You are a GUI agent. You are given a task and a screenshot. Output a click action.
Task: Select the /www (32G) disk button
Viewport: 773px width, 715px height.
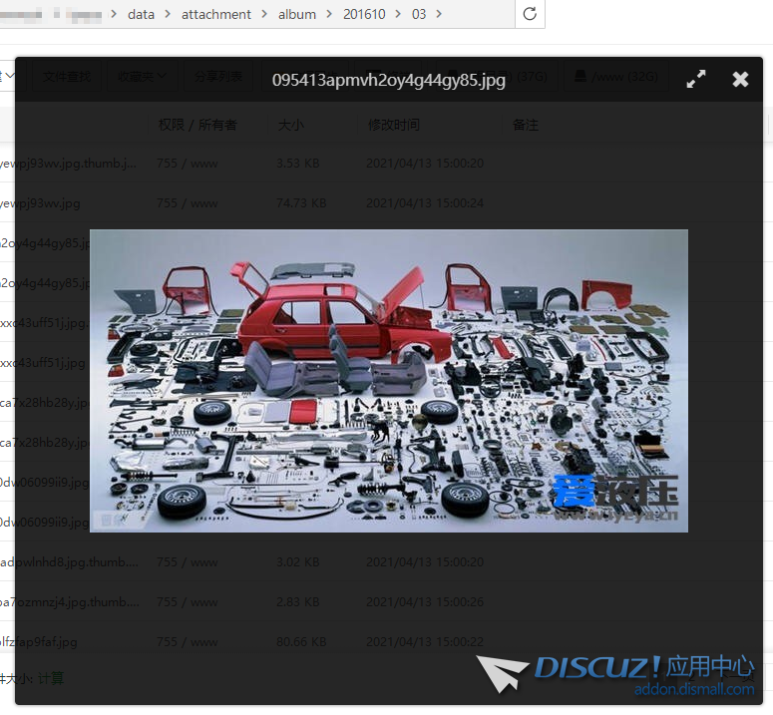pos(616,77)
